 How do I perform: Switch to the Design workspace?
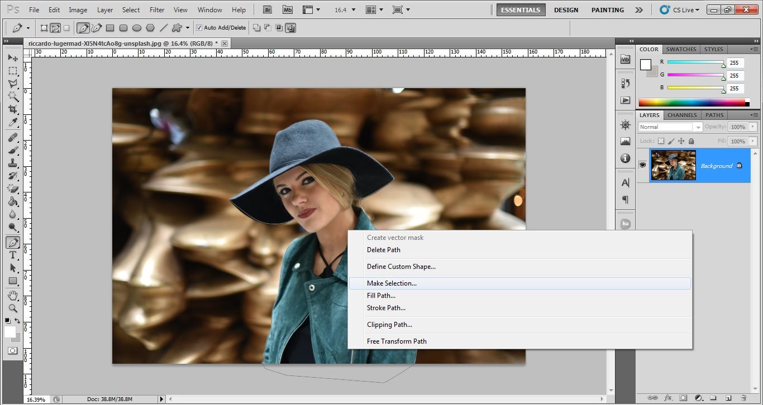click(566, 10)
